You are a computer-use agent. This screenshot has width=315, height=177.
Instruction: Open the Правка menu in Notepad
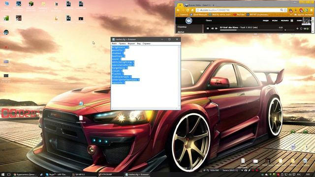122,44
